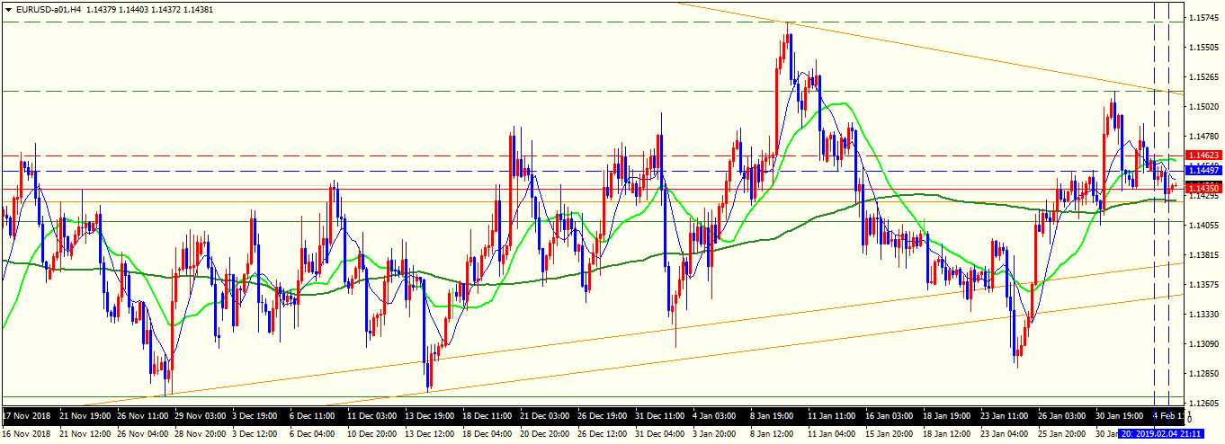Click the 30 Jan 19:00 time label
1225x444 pixels.
tap(1120, 417)
